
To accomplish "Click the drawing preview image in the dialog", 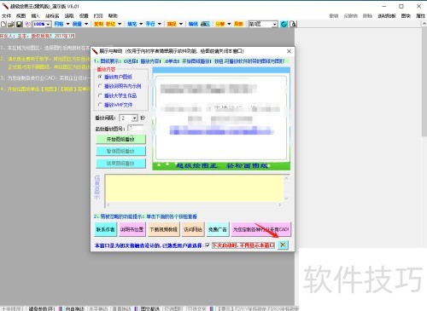I will pyautogui.click(x=221, y=118).
